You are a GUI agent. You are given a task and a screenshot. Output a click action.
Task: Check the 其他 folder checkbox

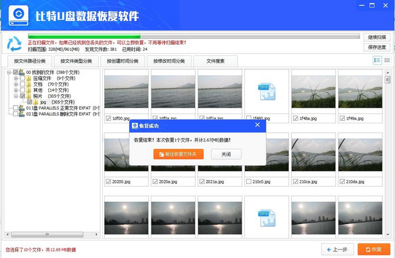(x=22, y=90)
